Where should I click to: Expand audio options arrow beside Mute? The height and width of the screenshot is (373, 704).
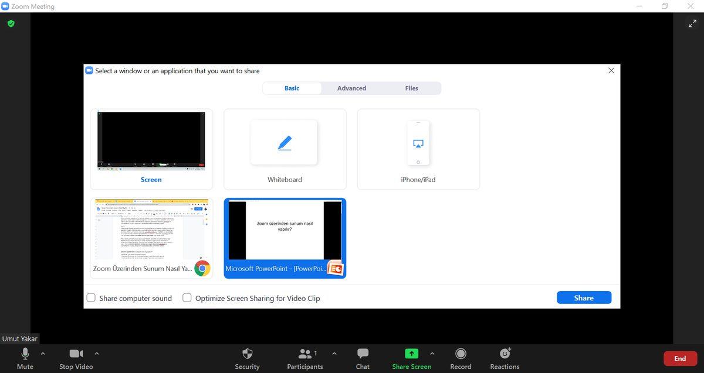pos(43,353)
